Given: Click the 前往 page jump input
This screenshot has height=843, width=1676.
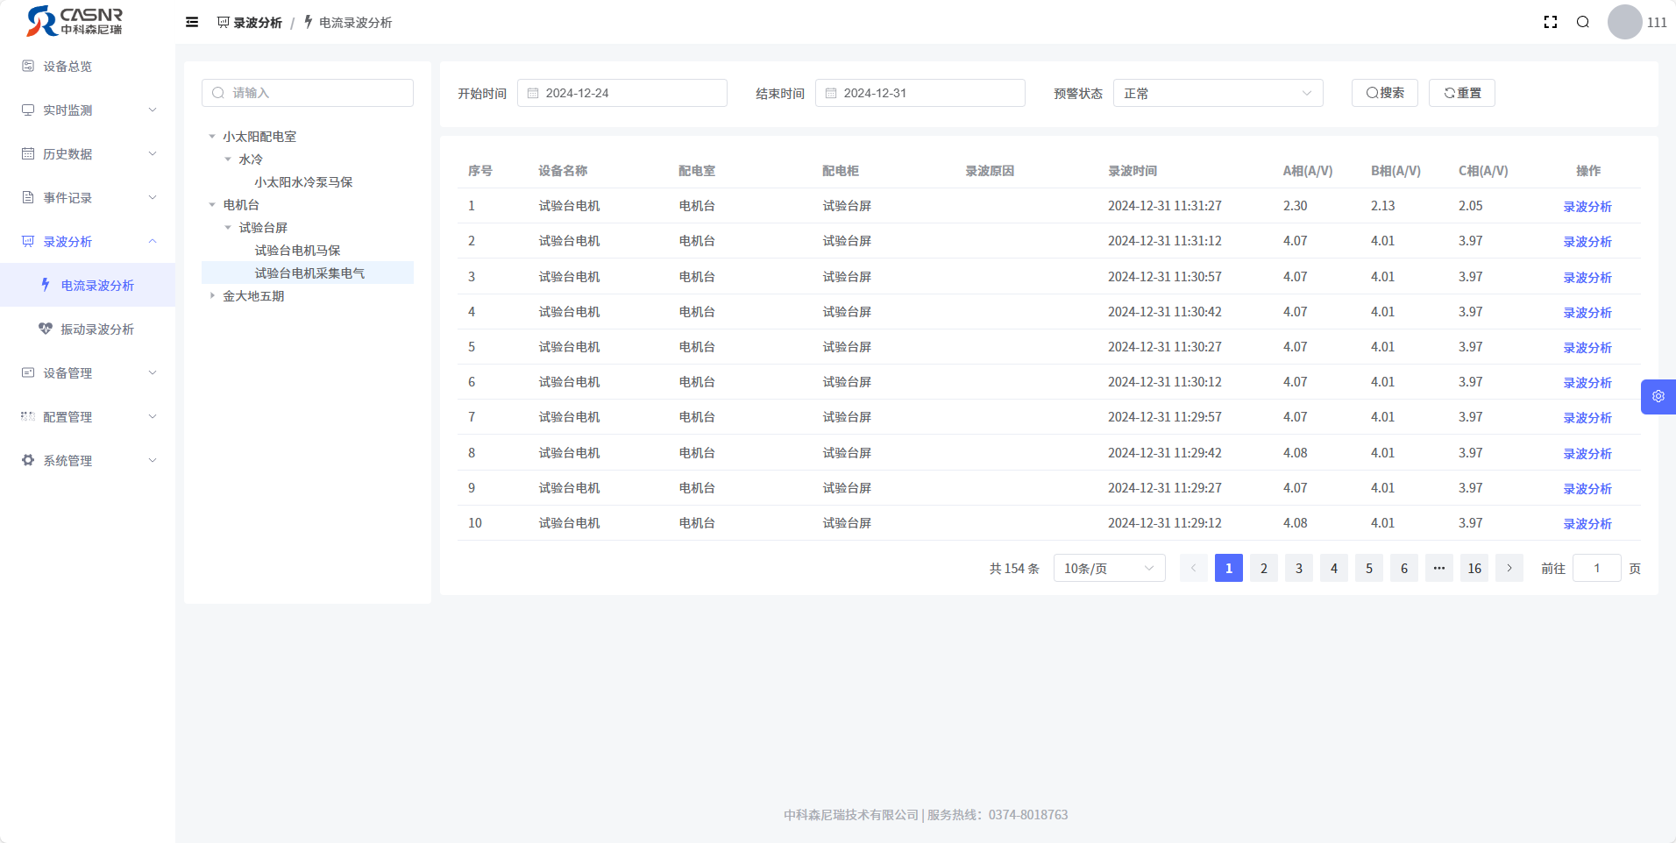Looking at the screenshot, I should click(1597, 568).
